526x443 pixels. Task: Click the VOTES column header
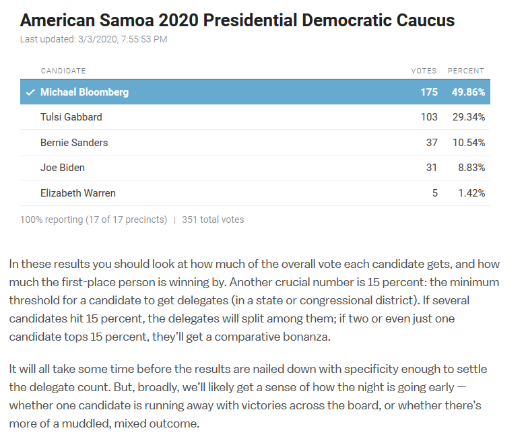tap(424, 71)
